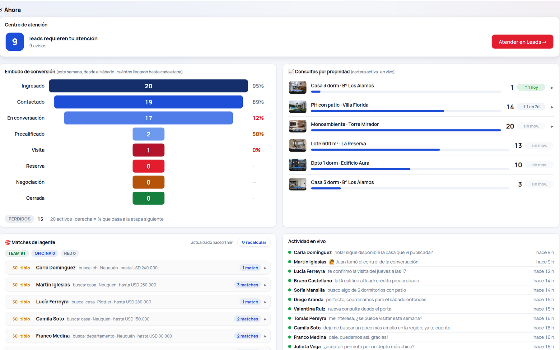Expand the Martín Iglesias match row arrow

(x=265, y=285)
